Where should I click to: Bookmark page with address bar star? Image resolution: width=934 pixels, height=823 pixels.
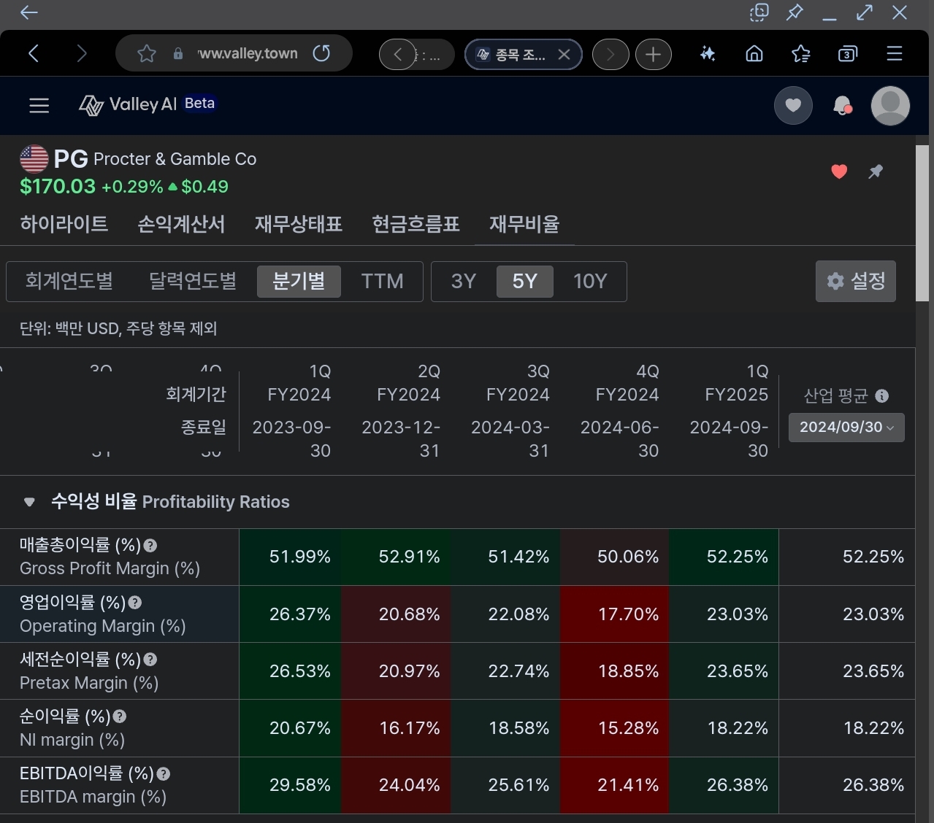[146, 53]
